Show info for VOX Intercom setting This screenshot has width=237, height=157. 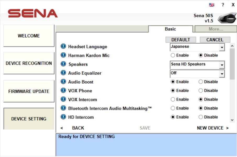(63, 100)
